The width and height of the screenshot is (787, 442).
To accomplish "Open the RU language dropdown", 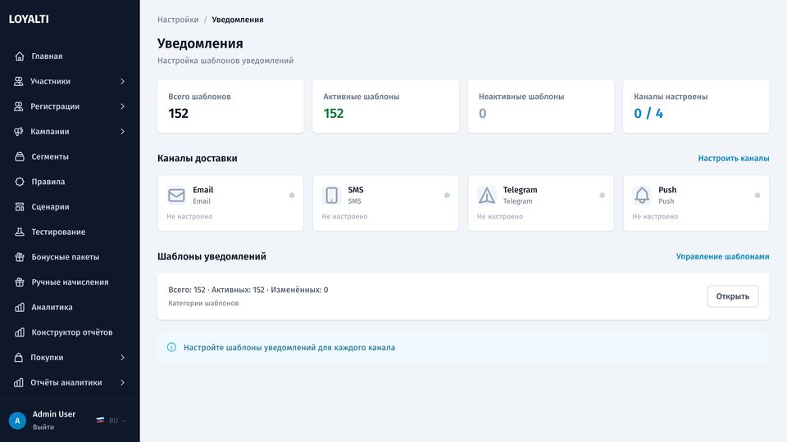I will click(111, 421).
